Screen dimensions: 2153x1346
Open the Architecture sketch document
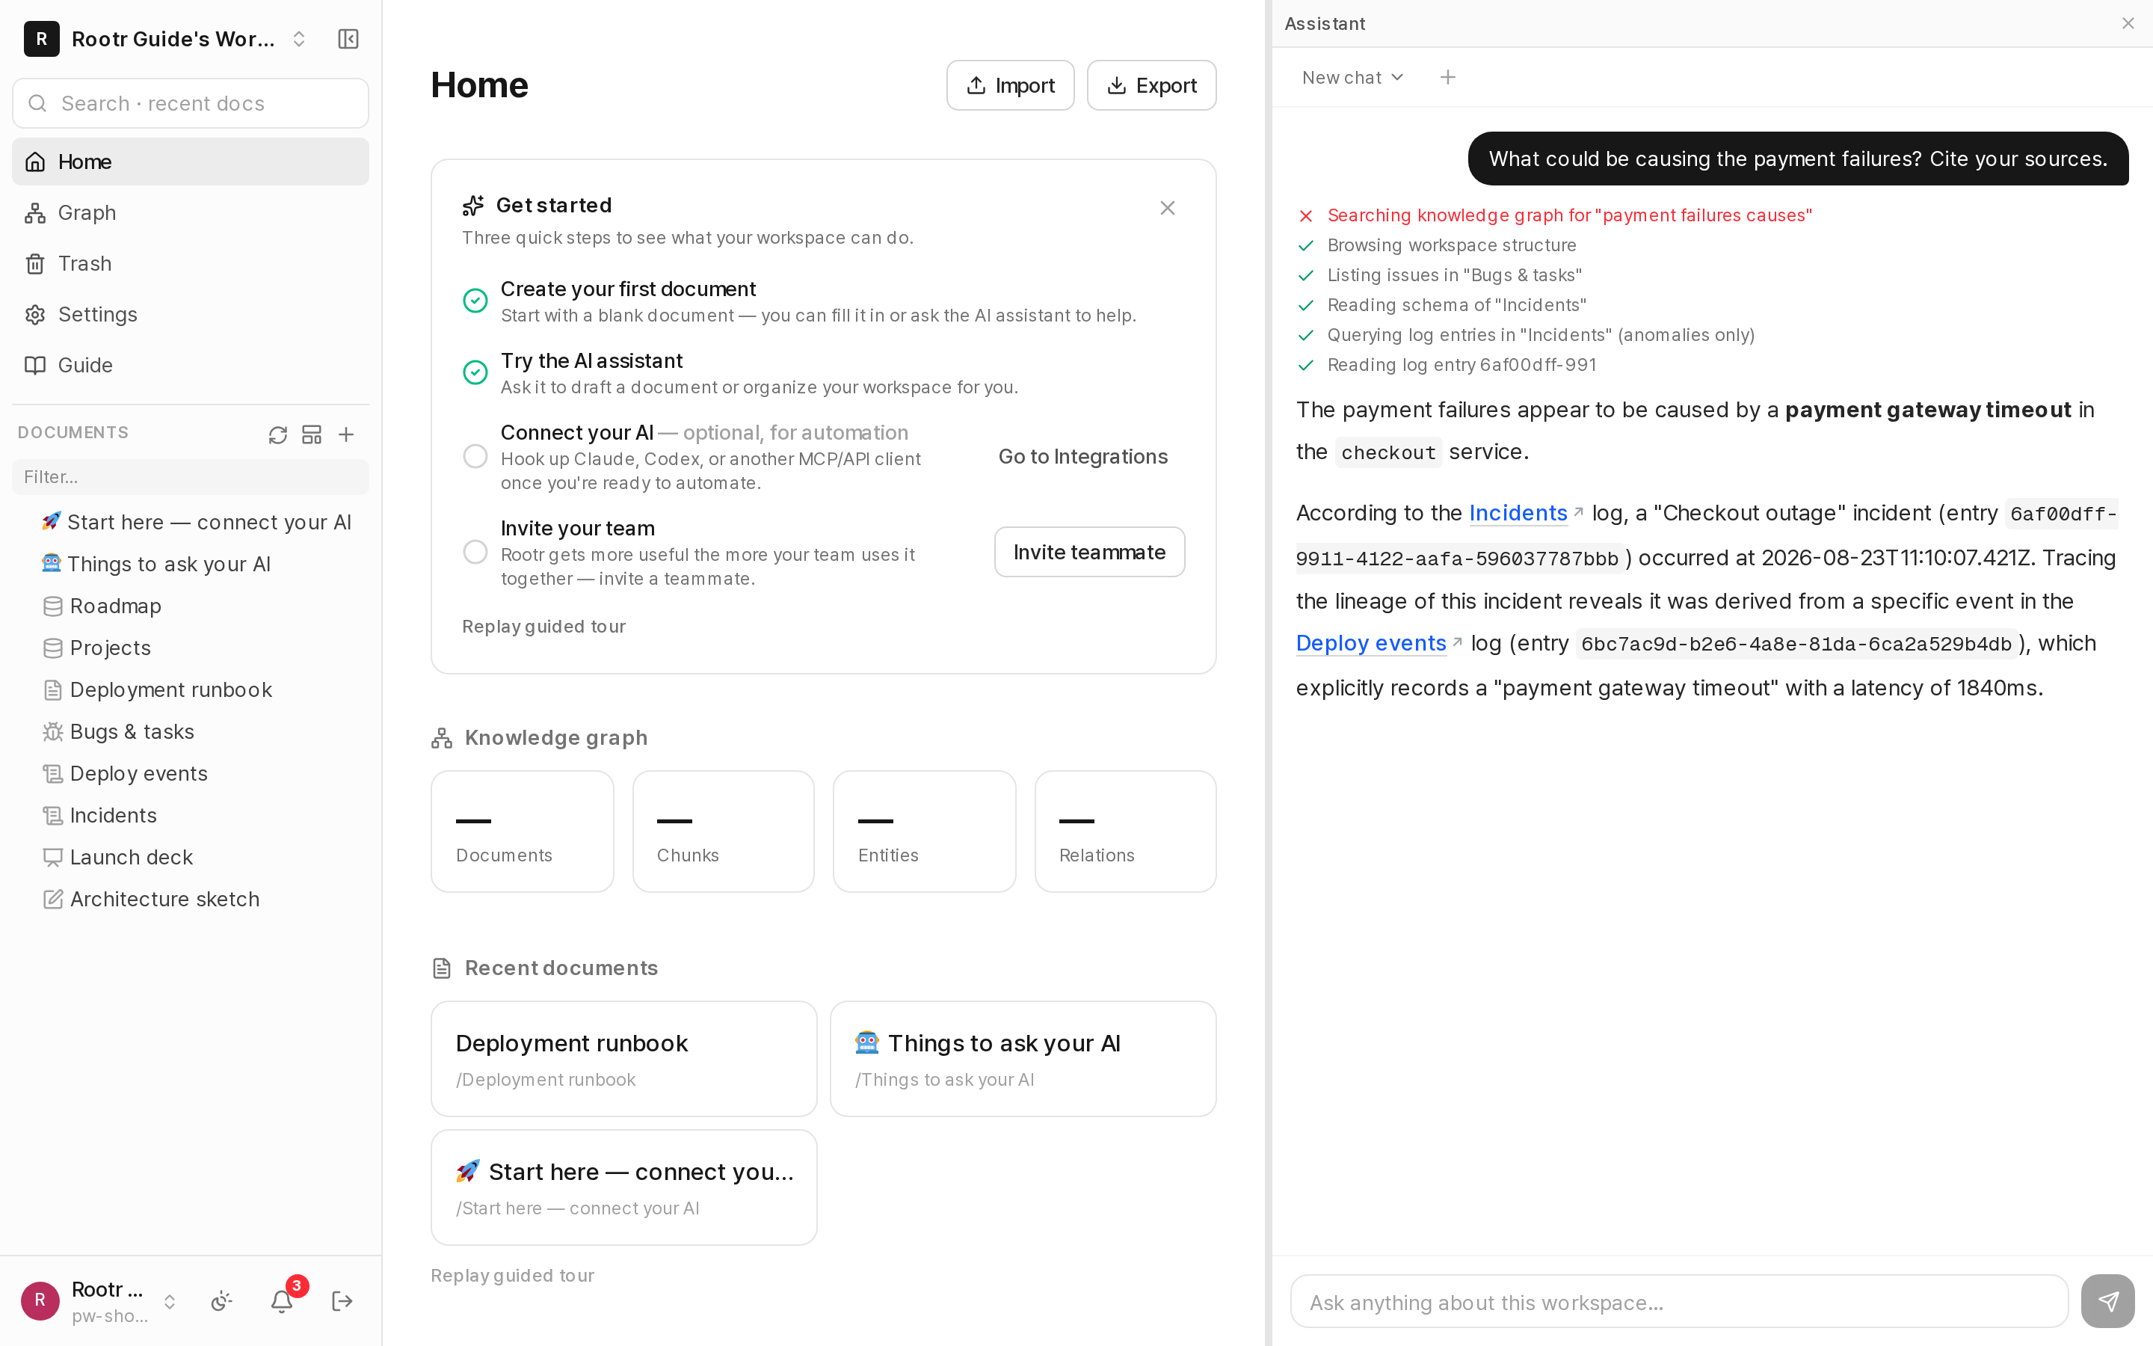tap(191, 899)
